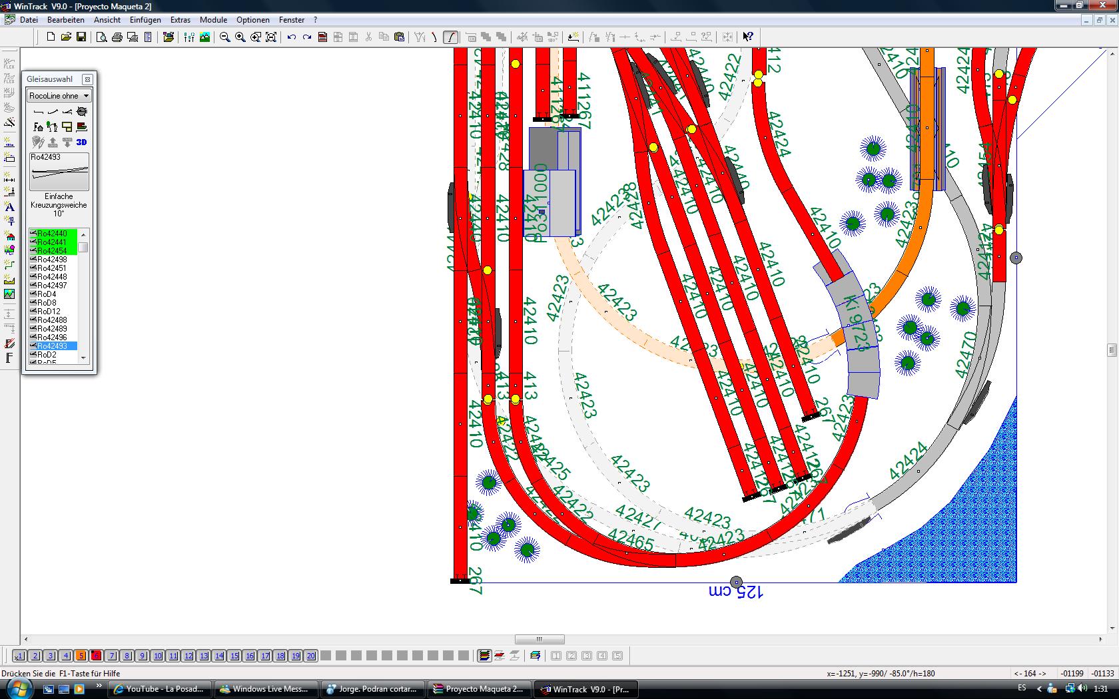This screenshot has width=1119, height=699.
Task: Open YouTube - La Posad... taskbar button
Action: [161, 689]
